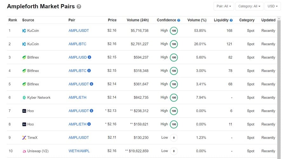Click the Uniswap (V2) unicorn icon
Image resolution: width=286 pixels, height=159 pixels.
tap(24, 151)
